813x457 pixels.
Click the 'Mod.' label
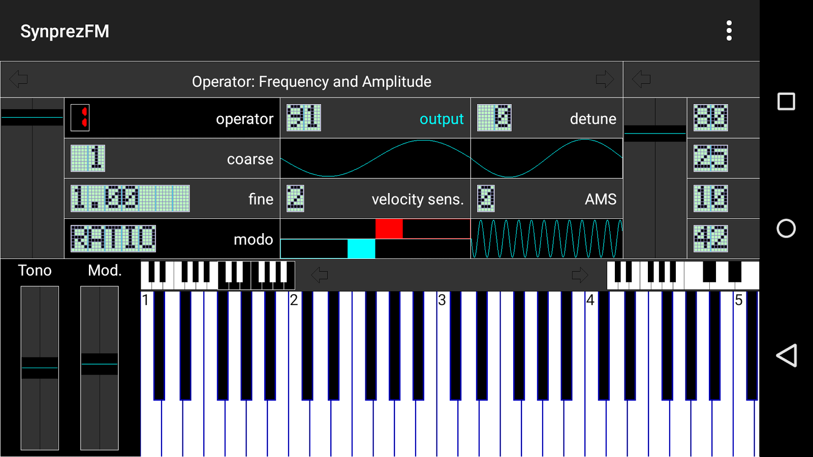pyautogui.click(x=105, y=270)
